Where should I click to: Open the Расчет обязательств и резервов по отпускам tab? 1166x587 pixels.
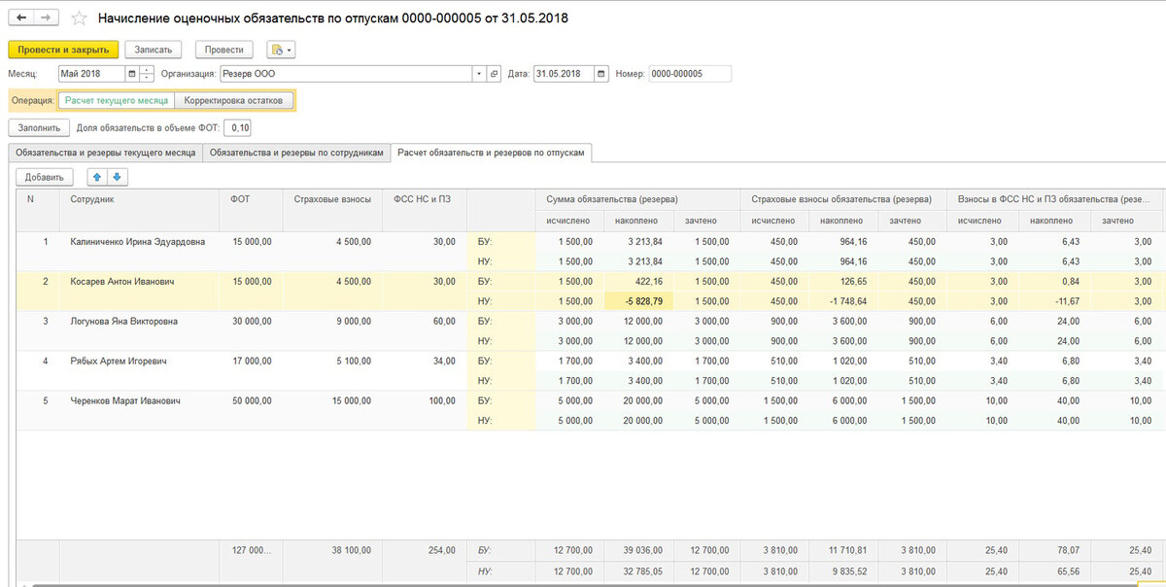pos(491,153)
